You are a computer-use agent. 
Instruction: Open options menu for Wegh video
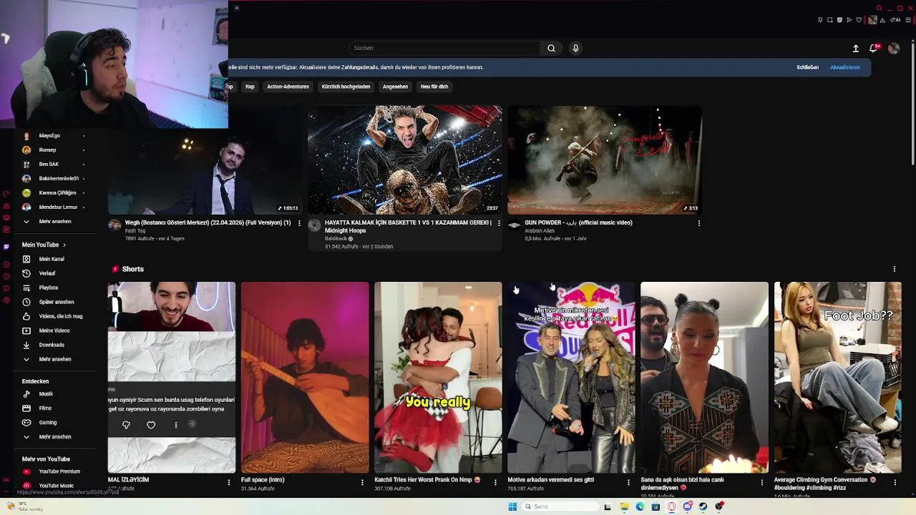pyautogui.click(x=299, y=222)
